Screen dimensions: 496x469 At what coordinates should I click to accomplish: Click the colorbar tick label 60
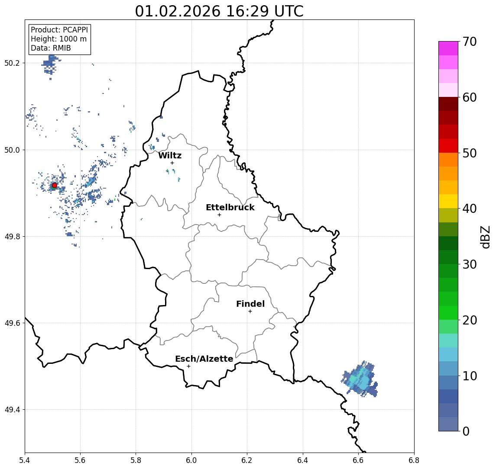[470, 97]
